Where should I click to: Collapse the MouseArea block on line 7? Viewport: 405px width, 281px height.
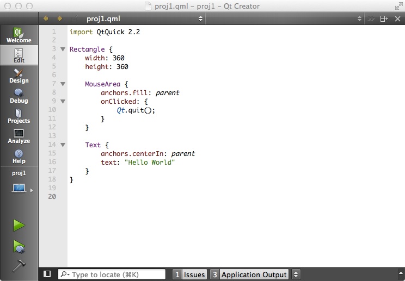[63, 84]
